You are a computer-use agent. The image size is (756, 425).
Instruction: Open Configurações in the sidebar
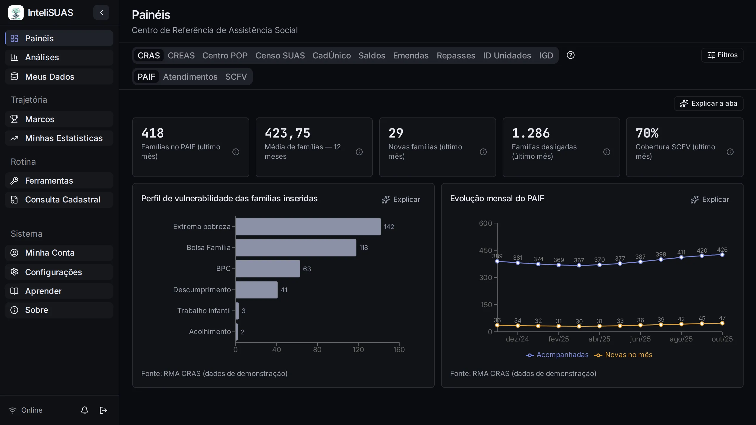coord(59,272)
